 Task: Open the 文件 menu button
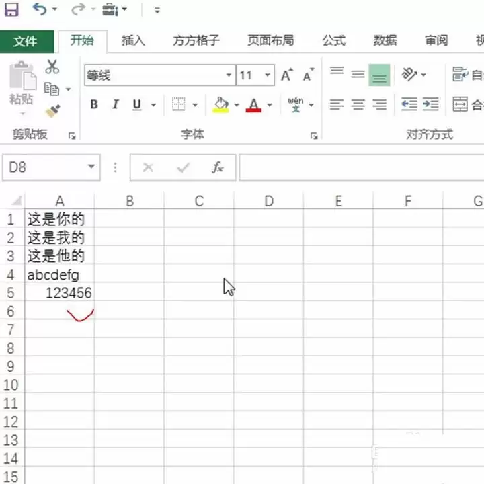[x=26, y=41]
